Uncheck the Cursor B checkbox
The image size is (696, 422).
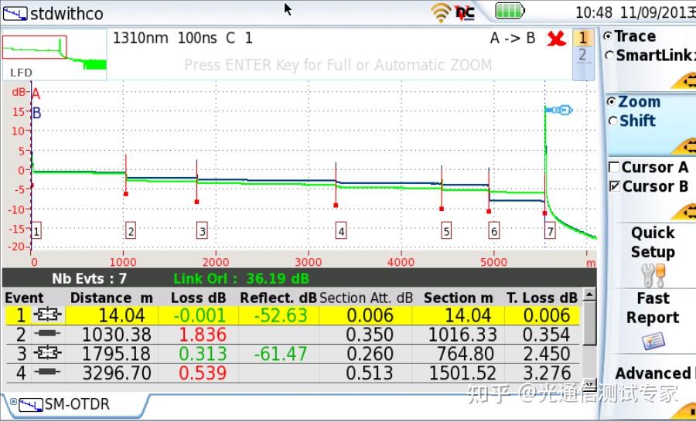point(615,186)
